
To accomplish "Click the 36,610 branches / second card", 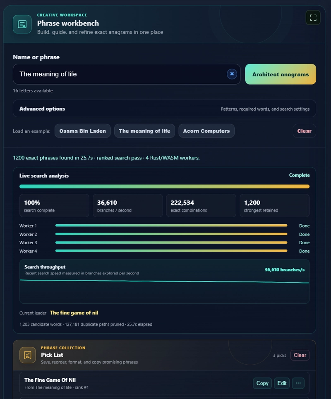I will pos(128,206).
